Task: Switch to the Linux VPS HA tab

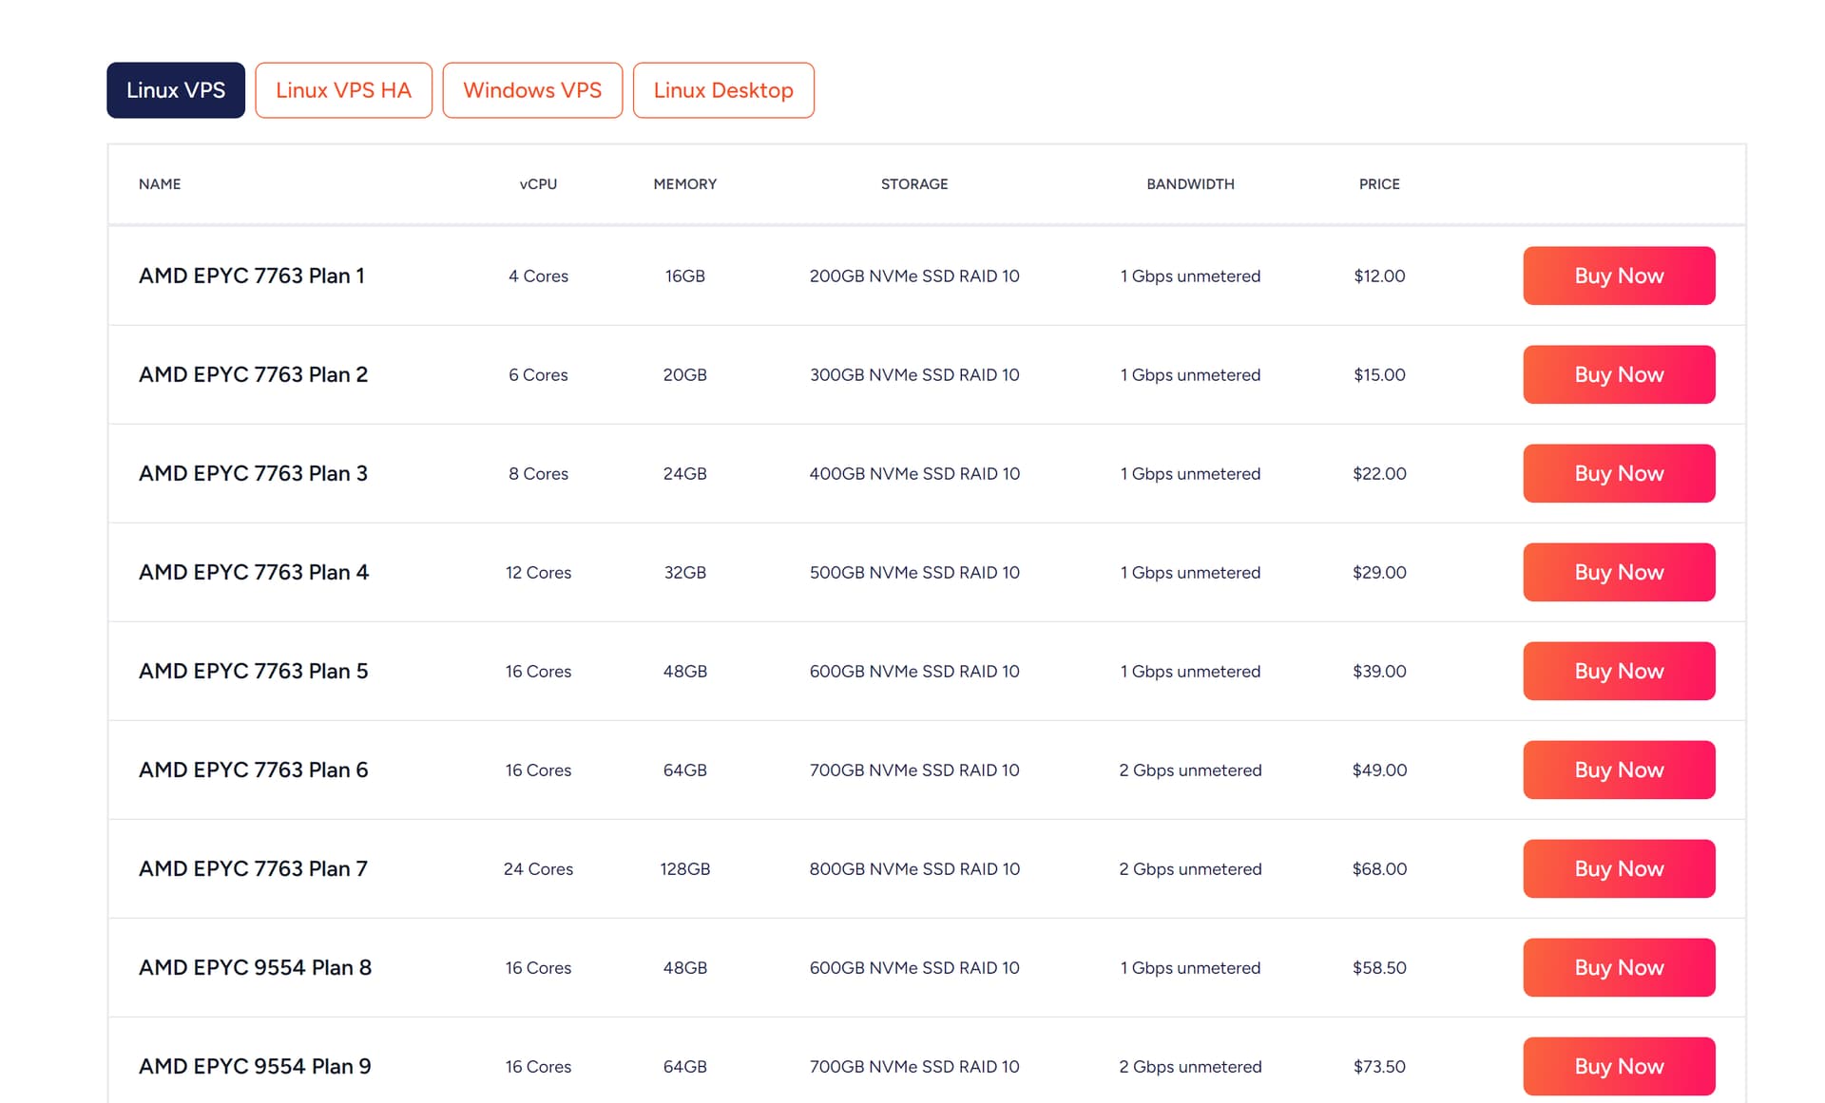Action: pyautogui.click(x=343, y=90)
